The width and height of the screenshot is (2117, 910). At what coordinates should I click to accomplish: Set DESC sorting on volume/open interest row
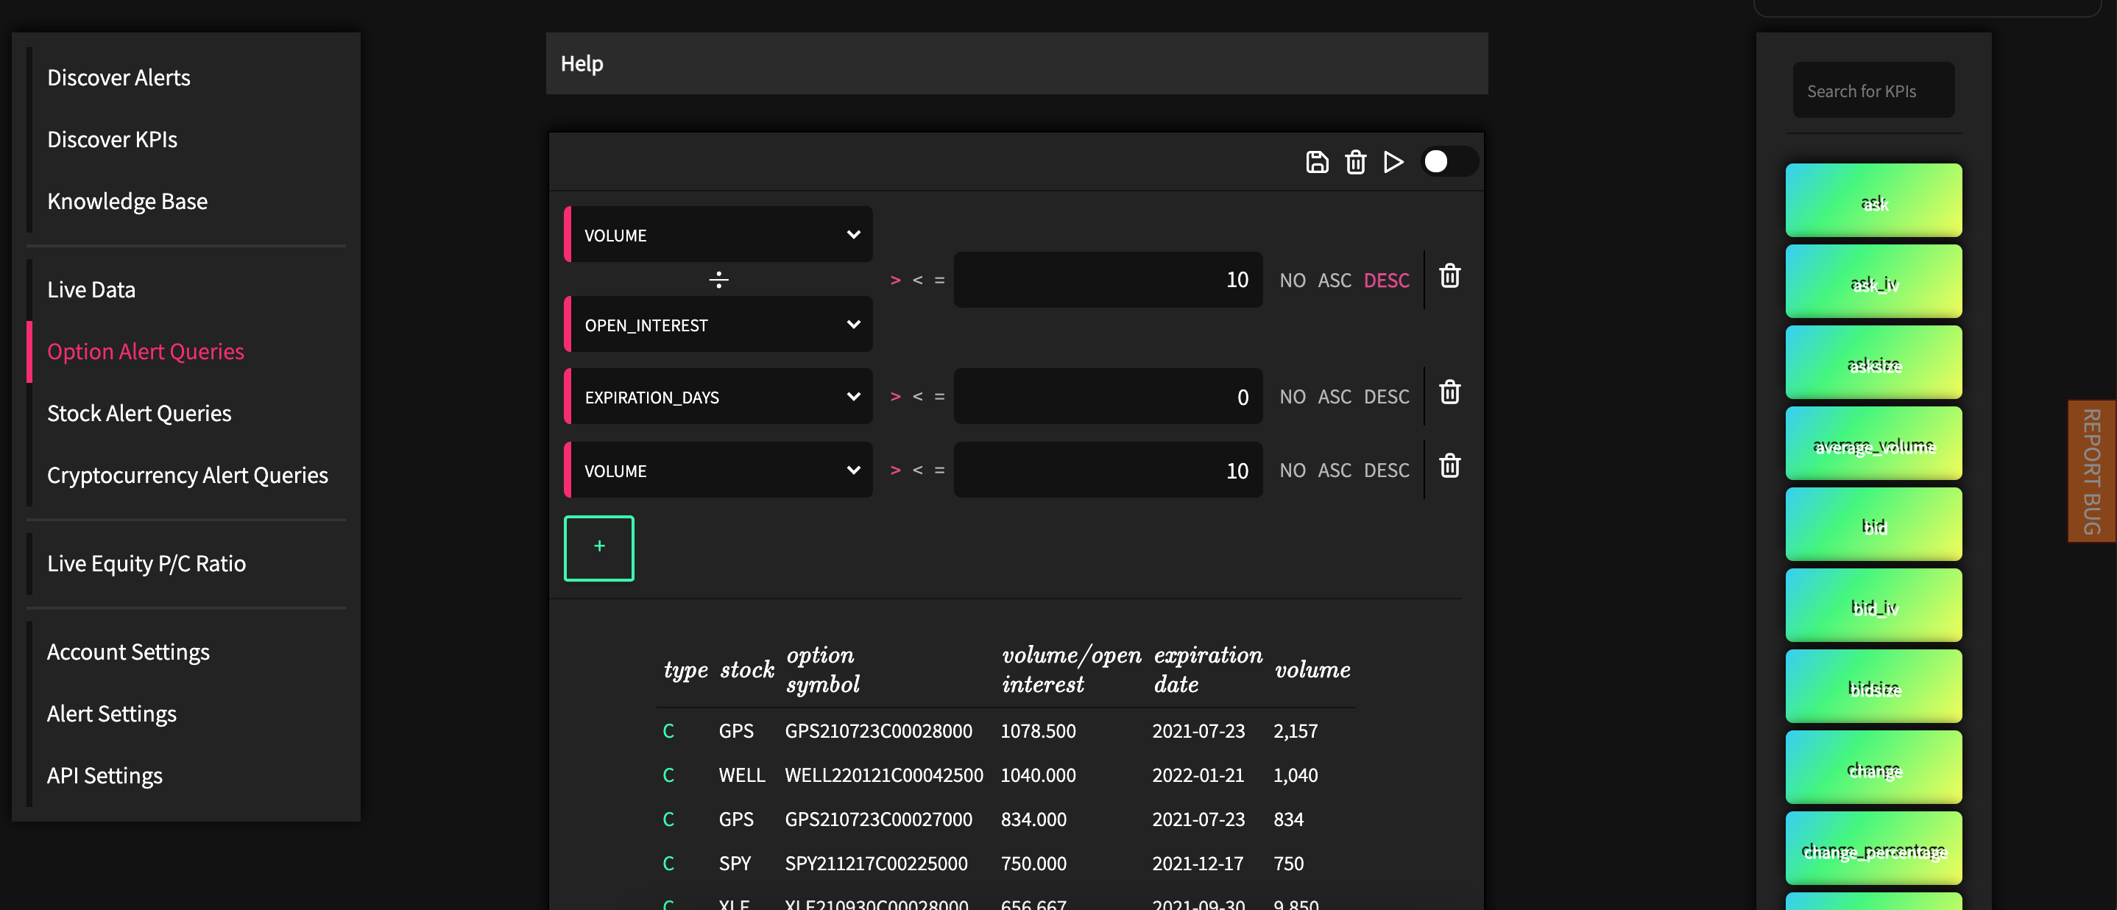(1386, 281)
